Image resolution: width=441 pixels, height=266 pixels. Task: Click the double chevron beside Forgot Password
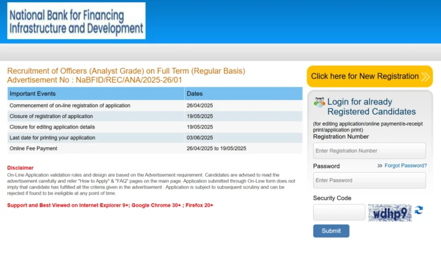[x=380, y=165]
